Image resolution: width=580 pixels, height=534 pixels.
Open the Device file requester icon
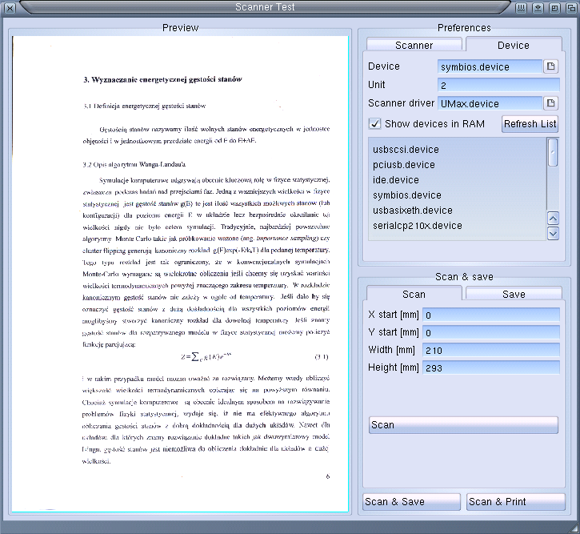(x=550, y=66)
